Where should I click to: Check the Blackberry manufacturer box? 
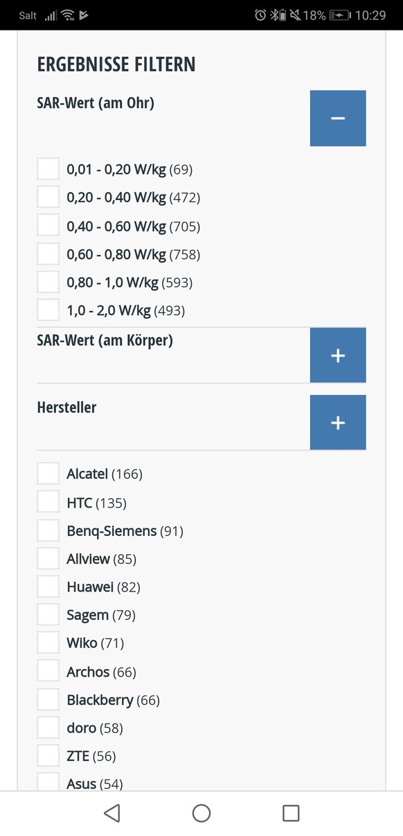pos(48,700)
